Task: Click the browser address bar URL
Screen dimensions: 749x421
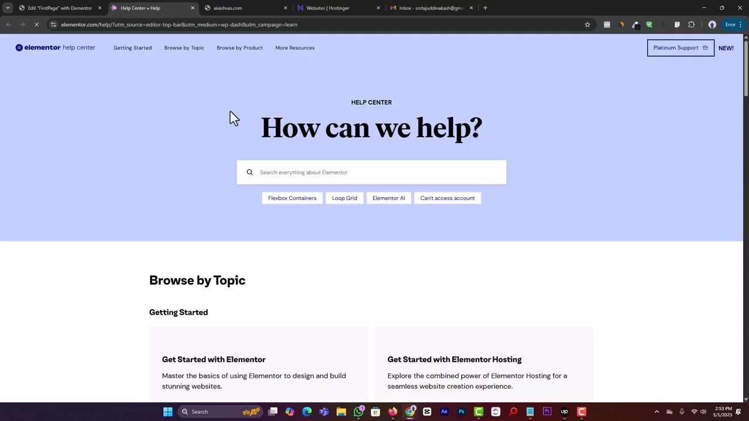Action: click(179, 25)
